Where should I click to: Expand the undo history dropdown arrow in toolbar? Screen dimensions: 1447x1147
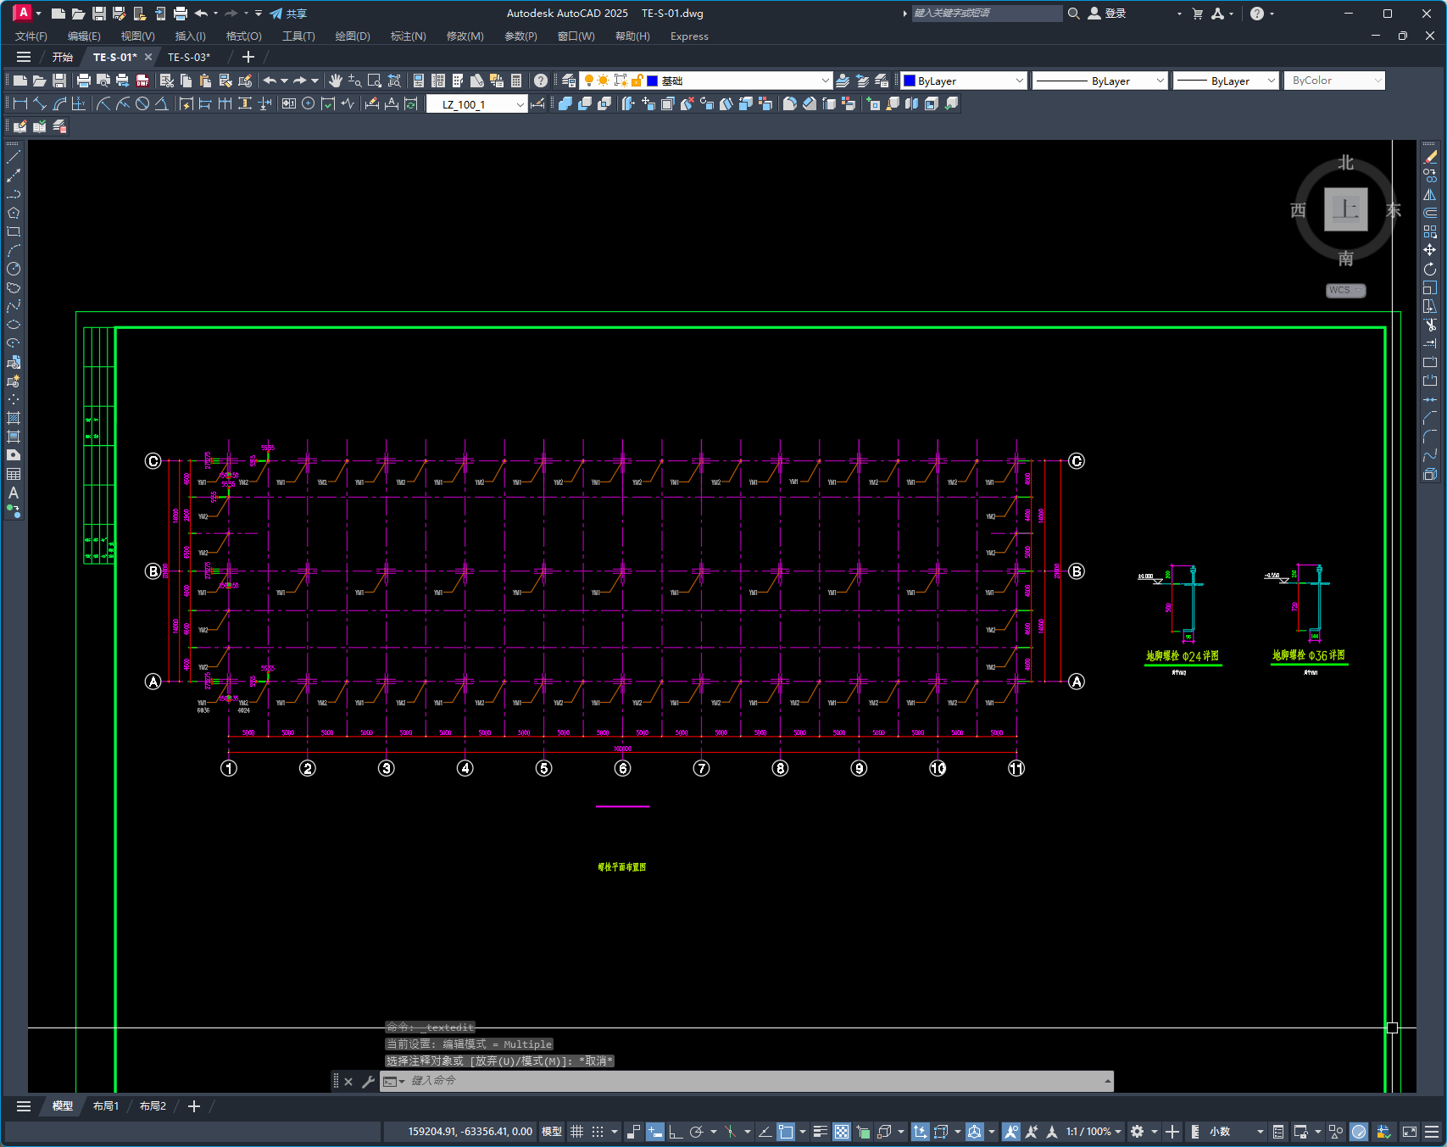[284, 81]
